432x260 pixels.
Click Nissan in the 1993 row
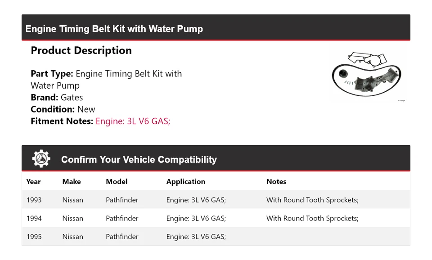(72, 200)
